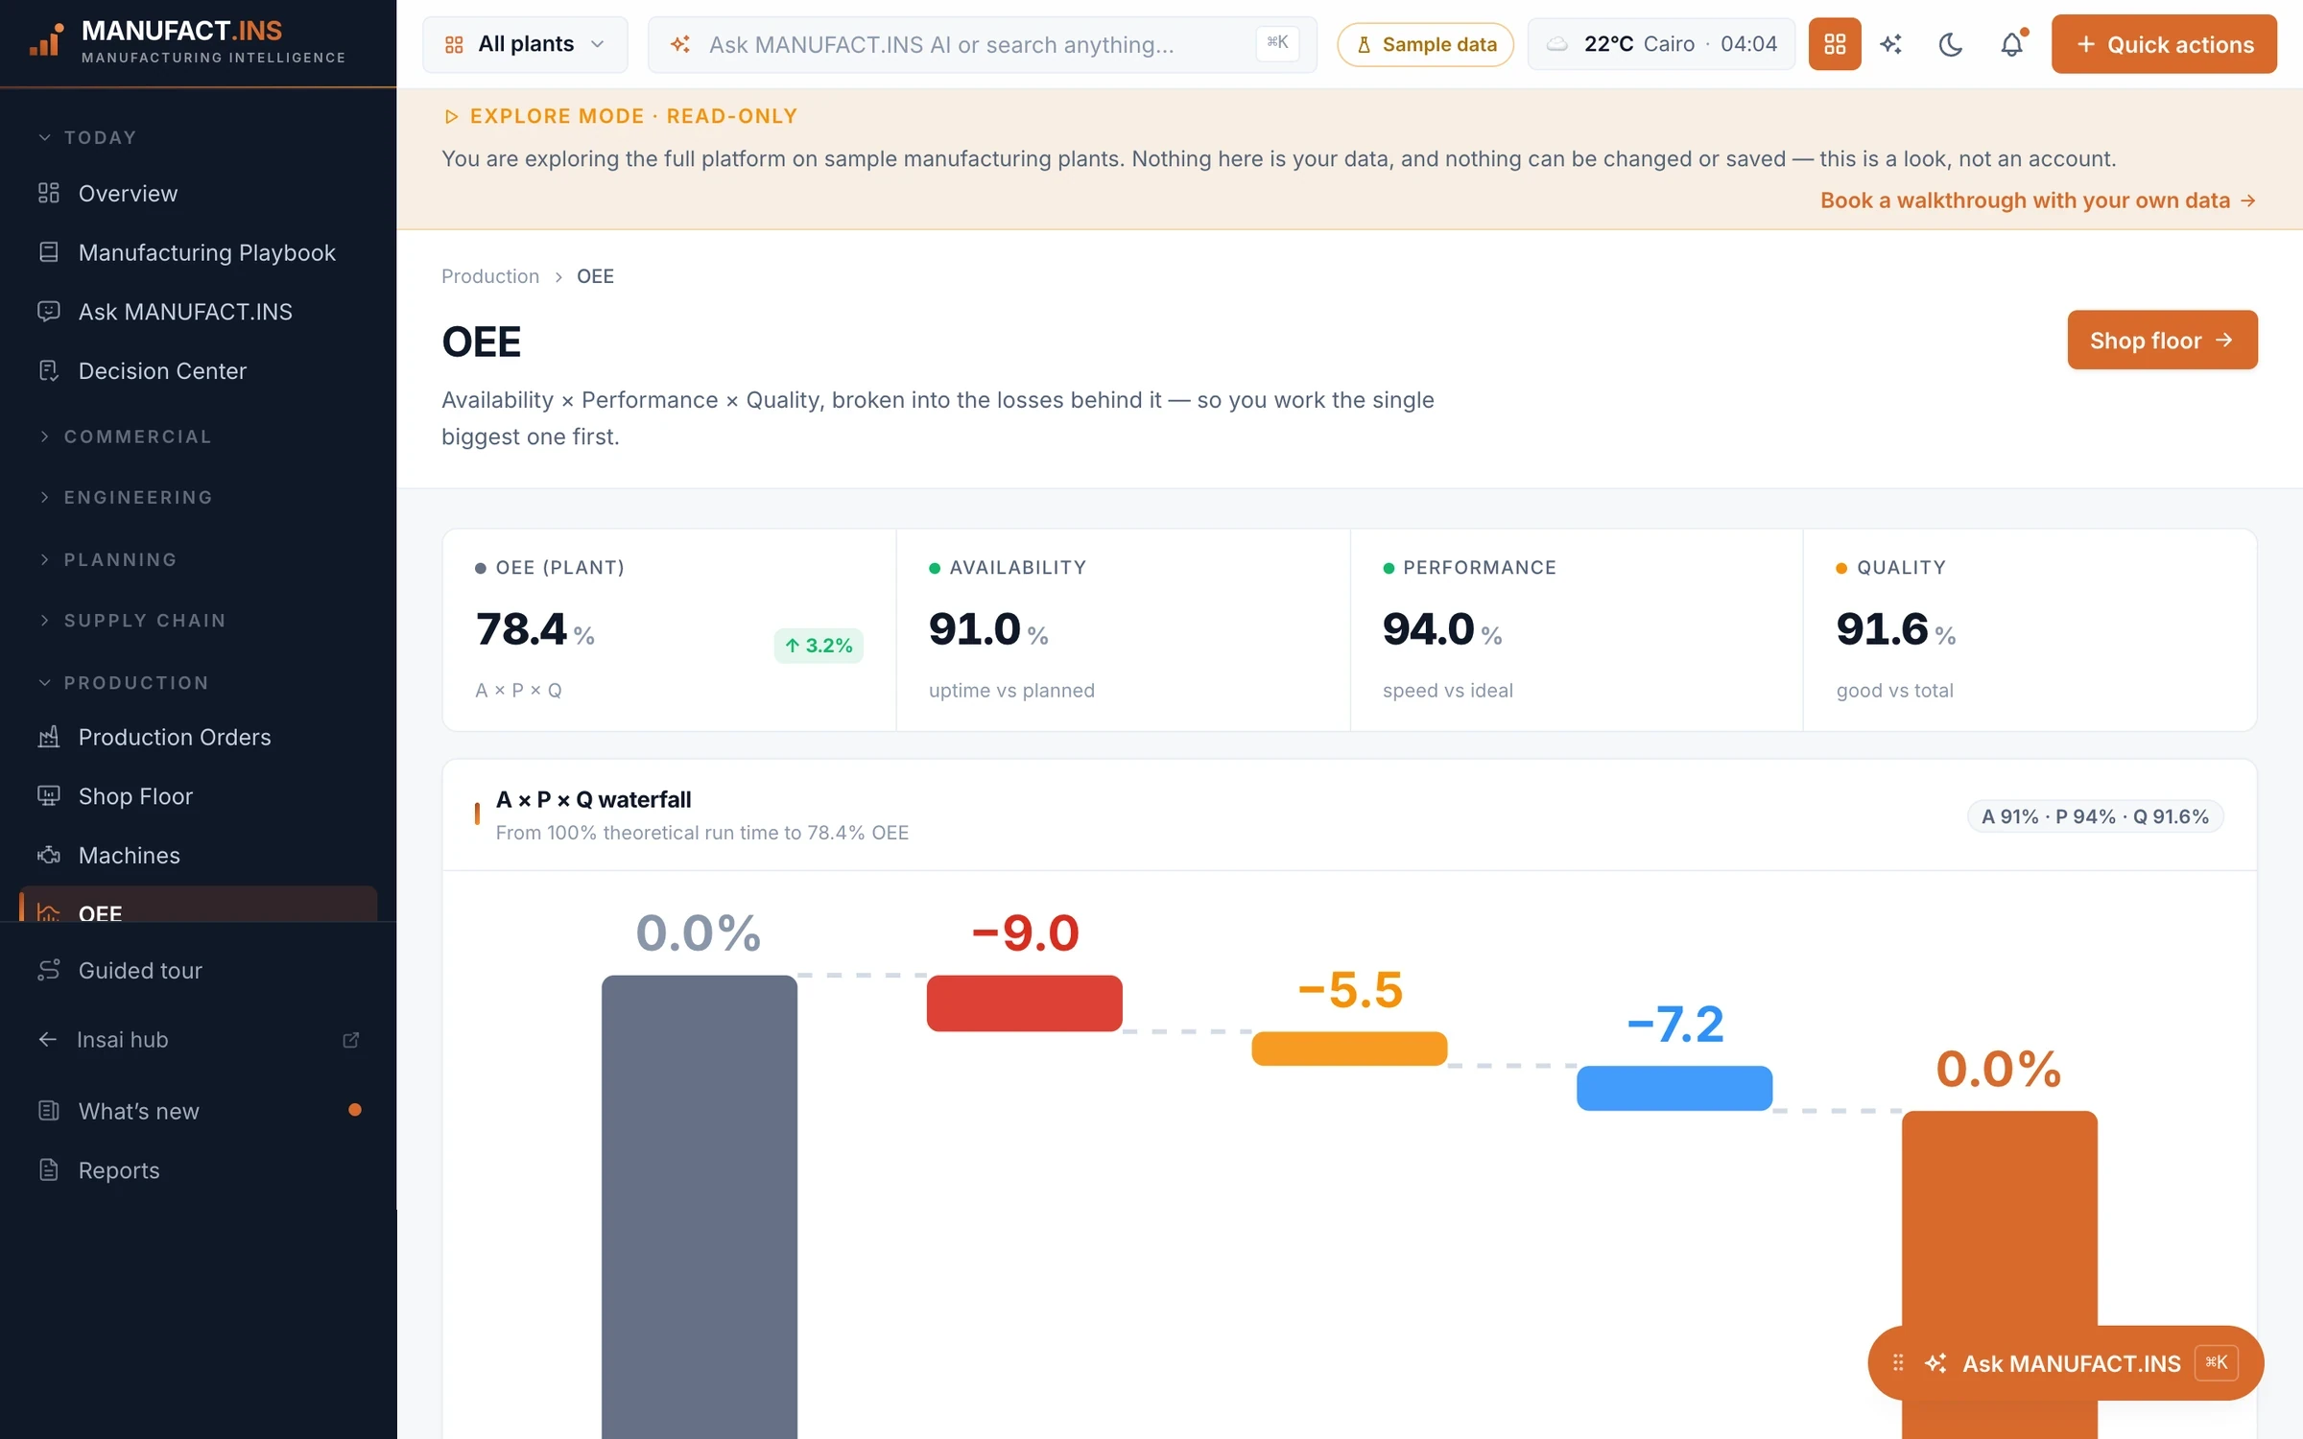Expand the ENGINEERING section
Viewport: 2303px width, 1439px height.
coord(125,497)
